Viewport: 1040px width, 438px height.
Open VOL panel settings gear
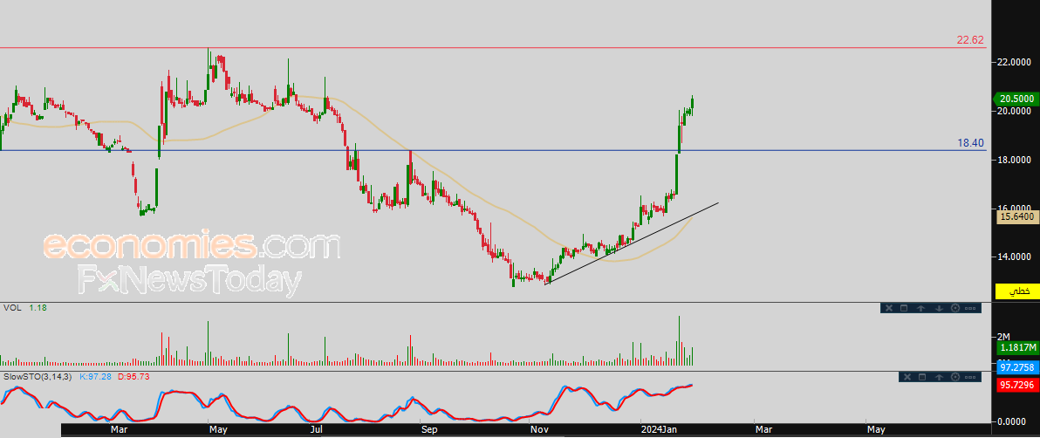tap(955, 308)
